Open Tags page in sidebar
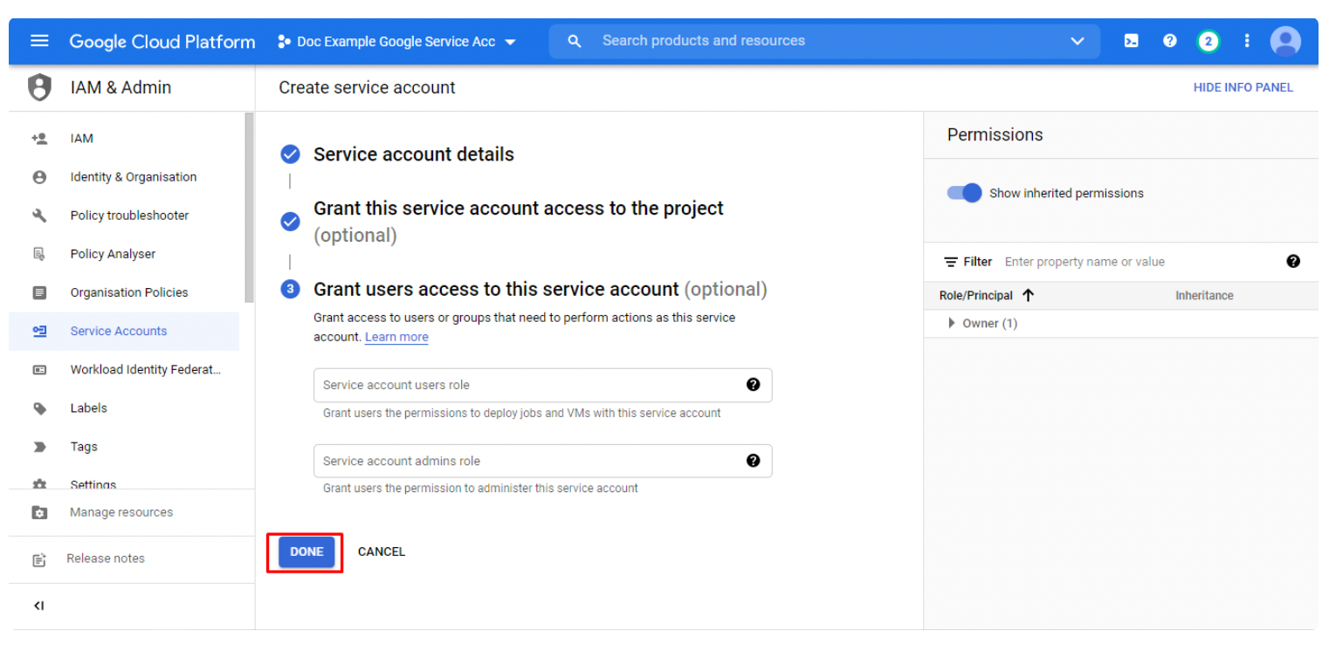1329x665 pixels. point(84,446)
